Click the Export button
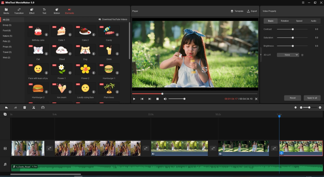This screenshot has height=177, width=324. click(252, 11)
